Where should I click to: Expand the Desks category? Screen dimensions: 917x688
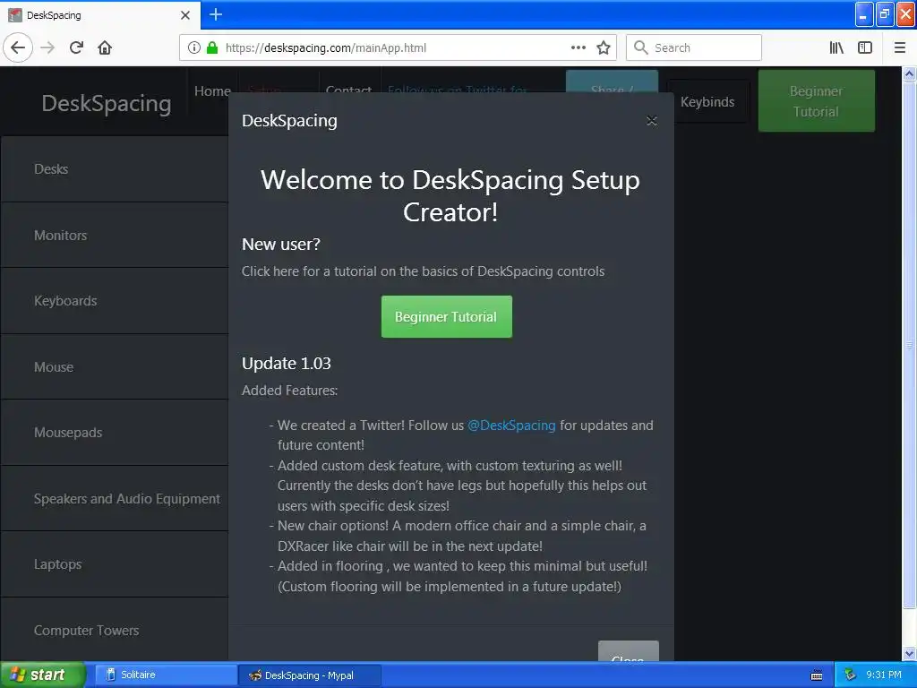[114, 169]
